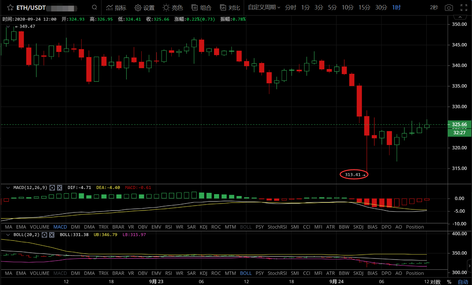This screenshot has height=285, width=472.
Task: Switch bottom sub-chart to ATR tab
Action: coord(330,273)
